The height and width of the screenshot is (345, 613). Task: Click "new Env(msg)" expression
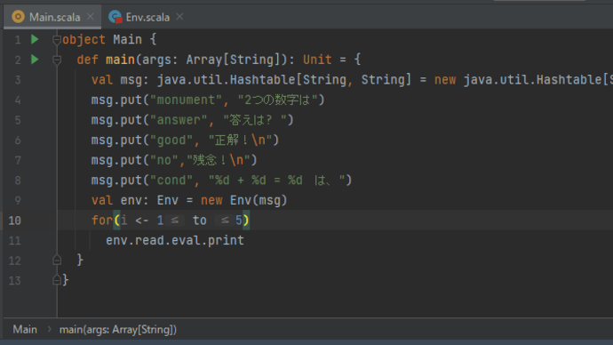[x=244, y=200]
